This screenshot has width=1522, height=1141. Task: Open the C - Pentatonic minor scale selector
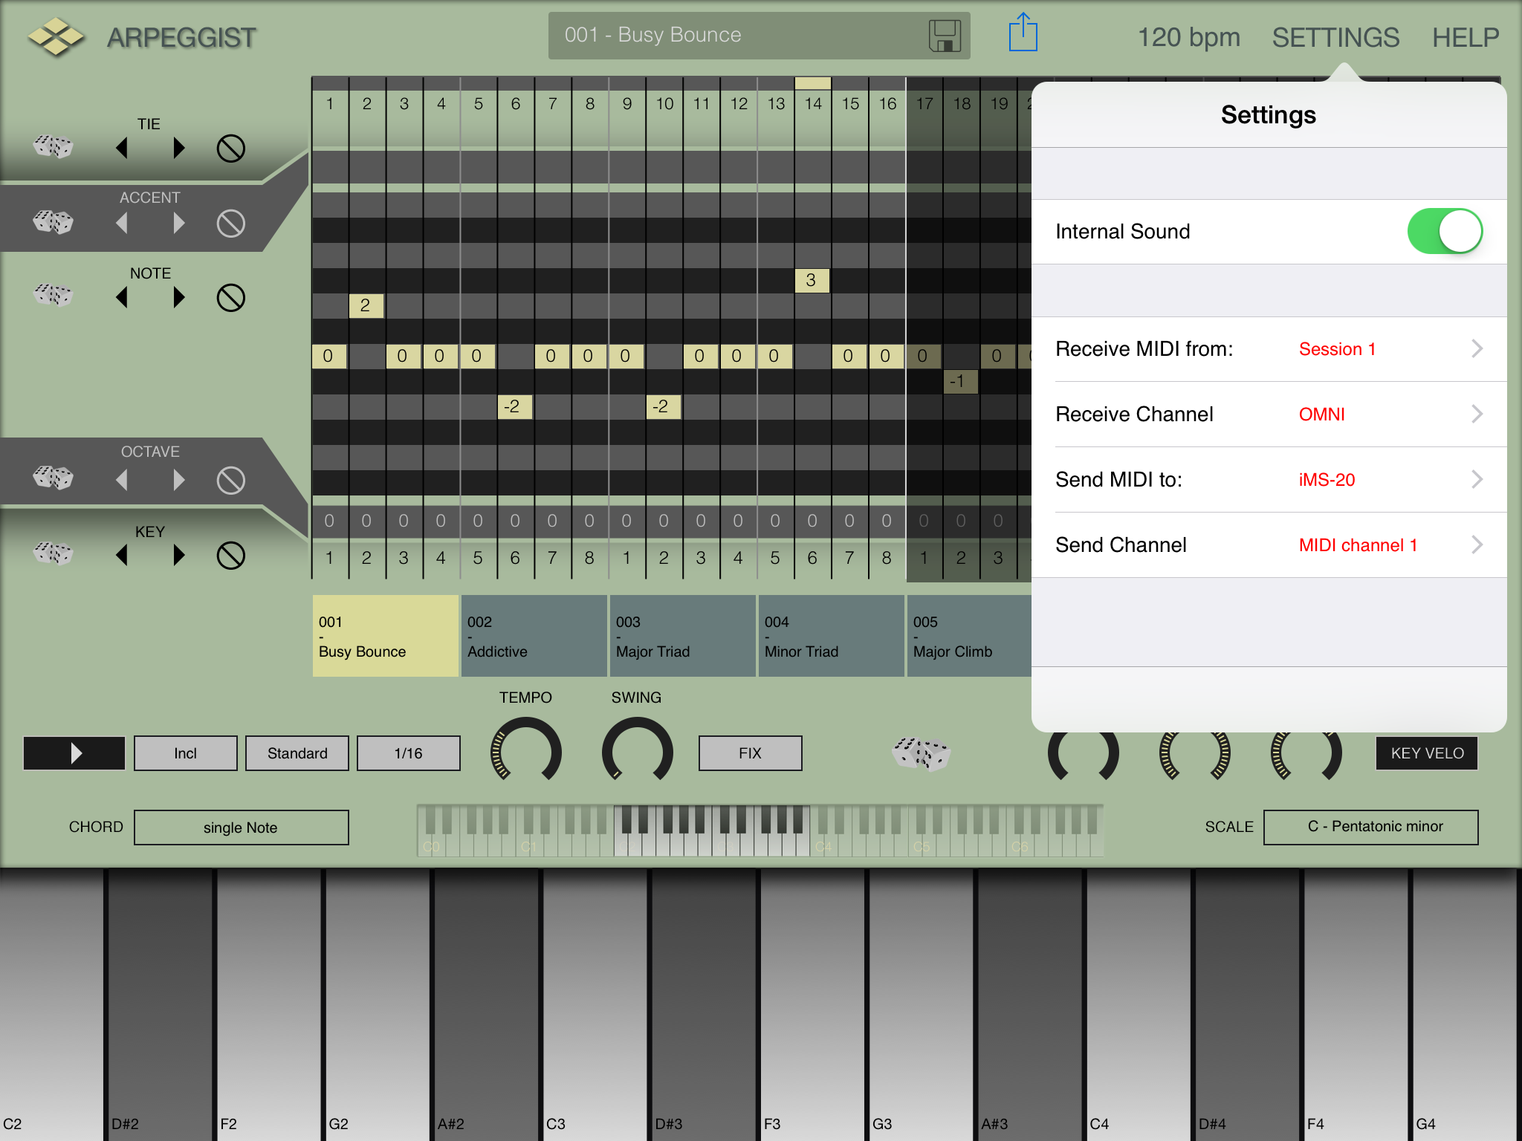(x=1370, y=827)
